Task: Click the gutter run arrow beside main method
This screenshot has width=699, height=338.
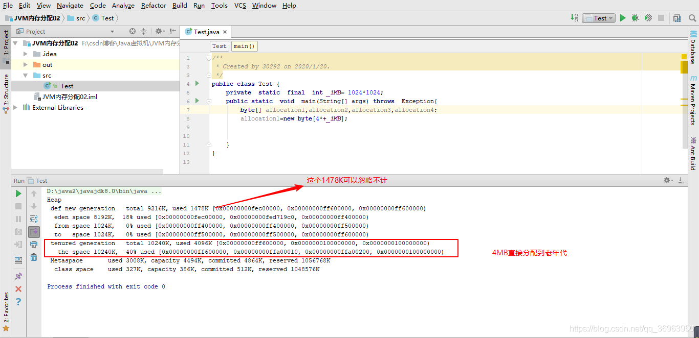Action: coord(197,101)
